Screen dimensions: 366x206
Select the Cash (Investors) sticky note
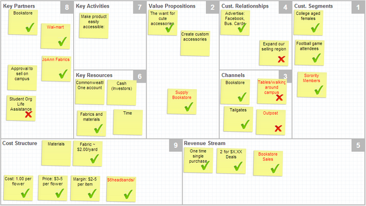[122, 93]
